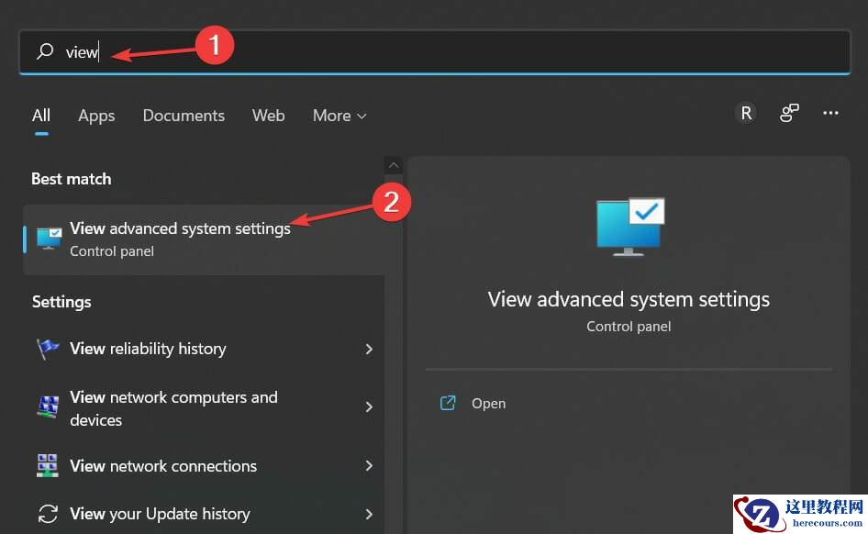
Task: Switch to the Apps tab
Action: point(96,116)
